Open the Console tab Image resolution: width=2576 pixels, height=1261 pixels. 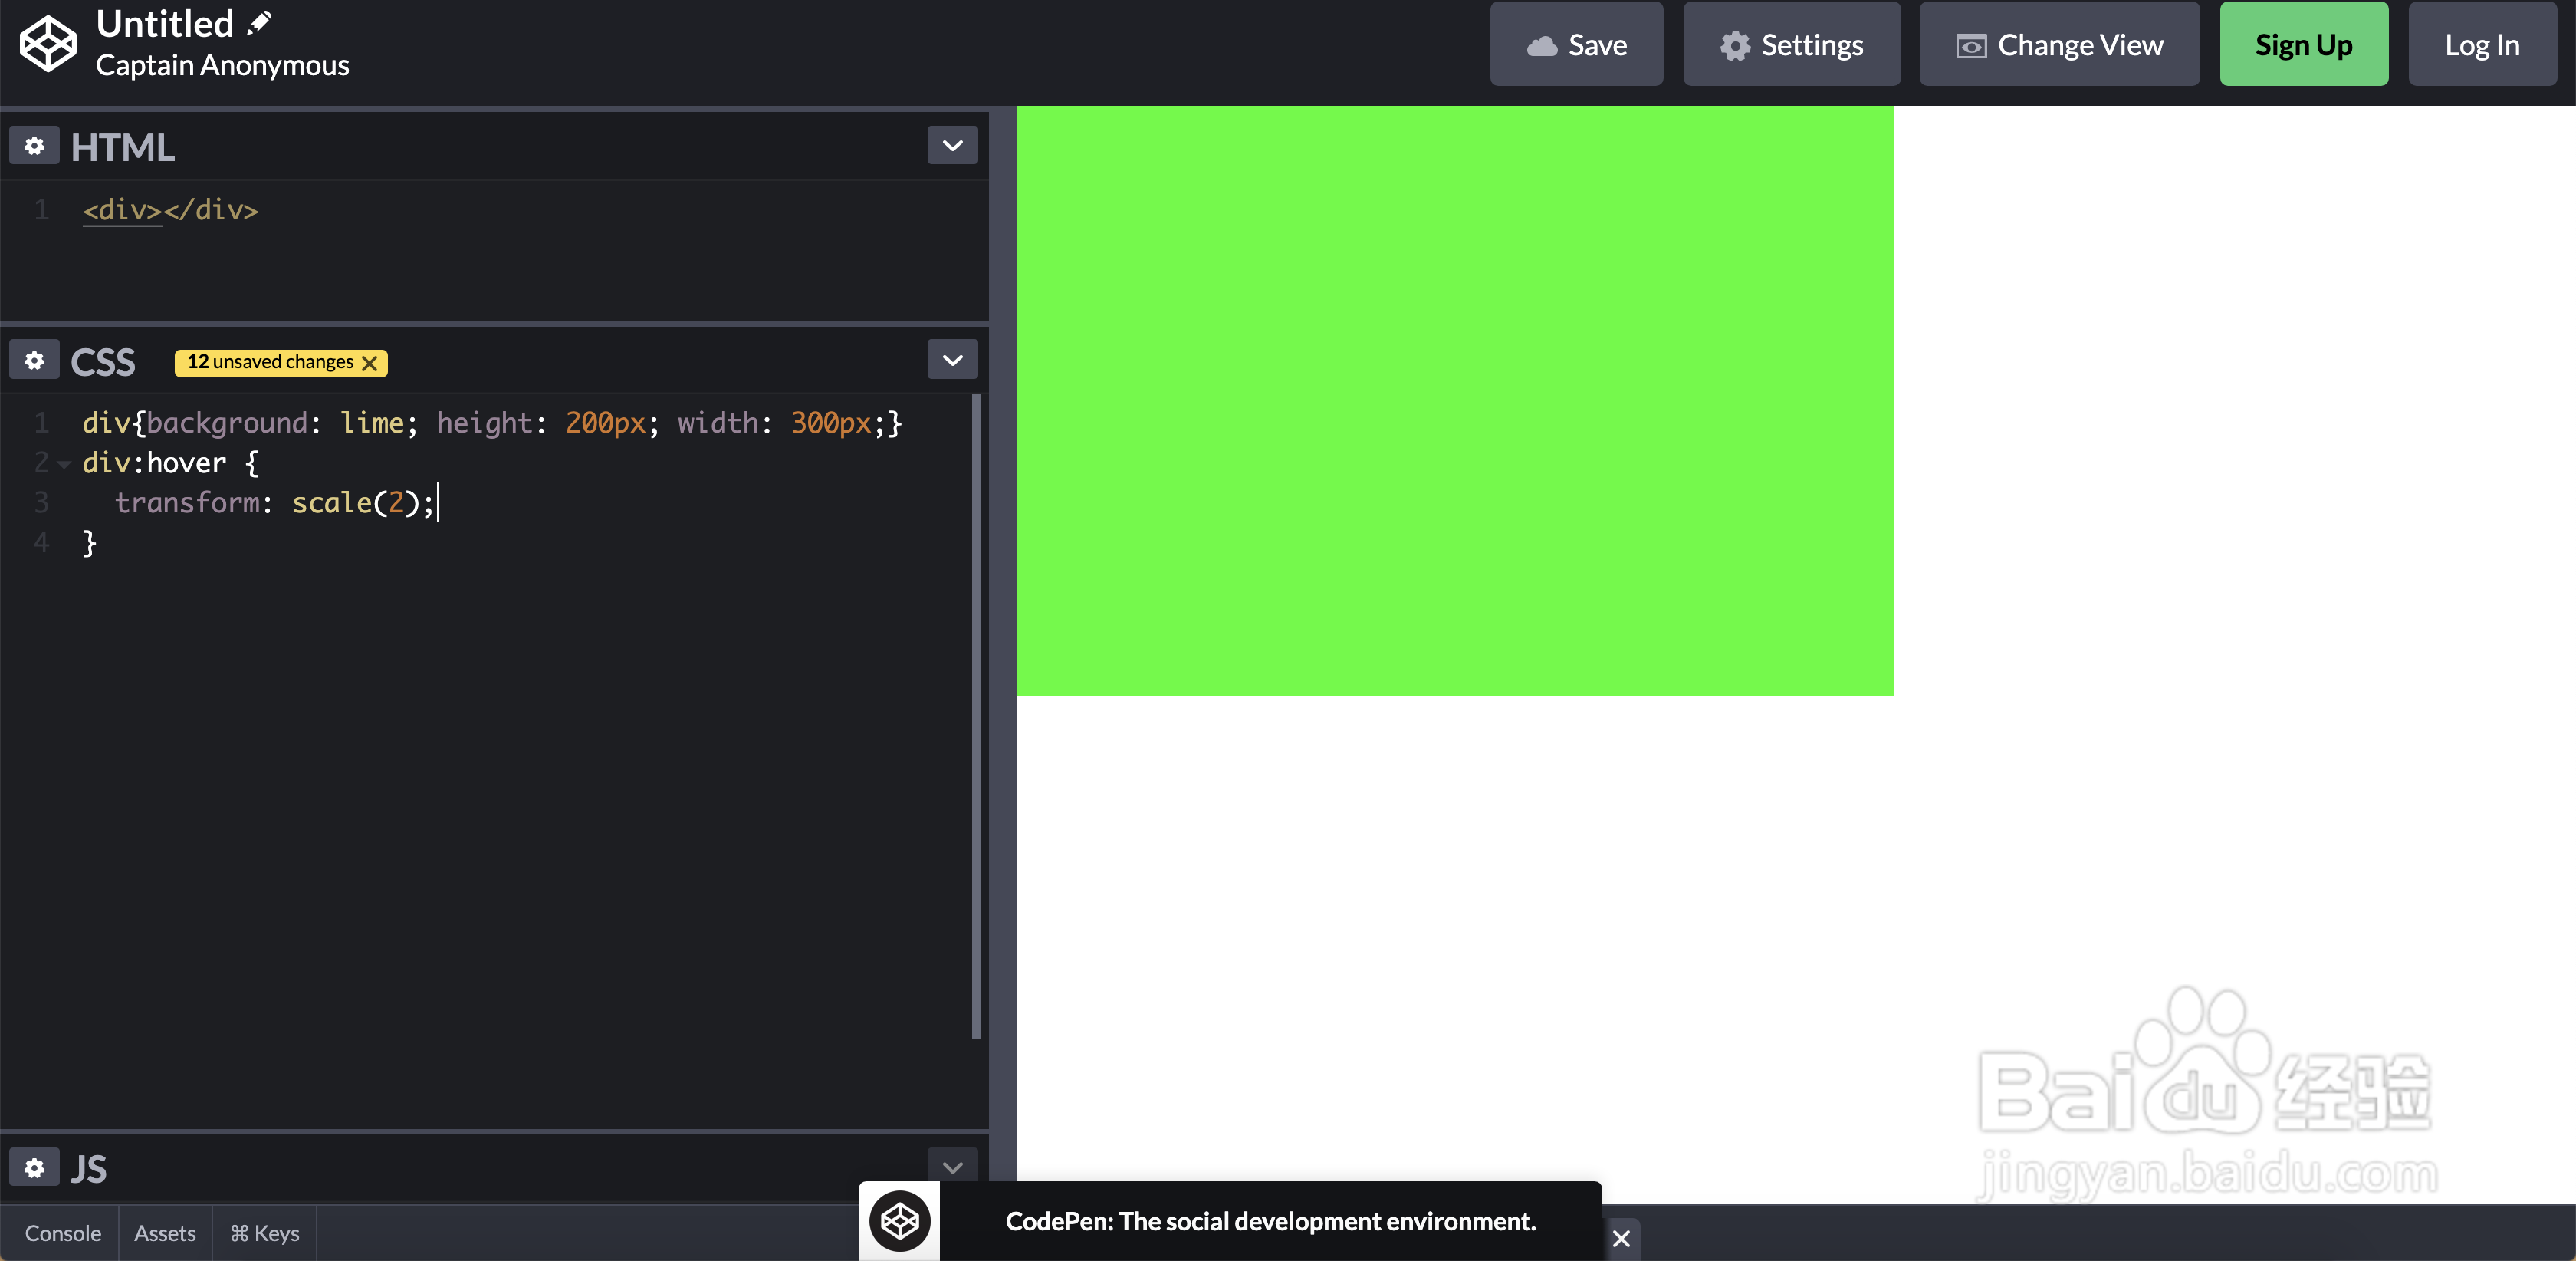coord(62,1233)
